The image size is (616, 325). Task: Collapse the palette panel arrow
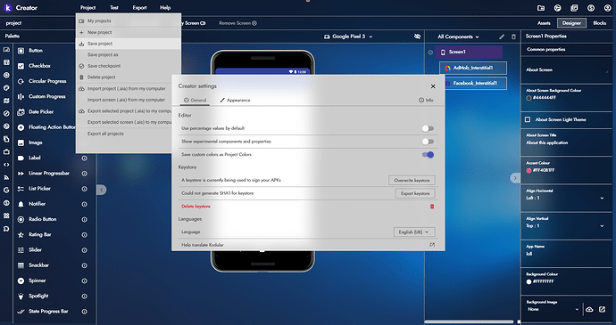[102, 190]
